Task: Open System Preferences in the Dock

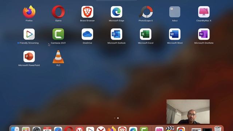Action: (36, 129)
